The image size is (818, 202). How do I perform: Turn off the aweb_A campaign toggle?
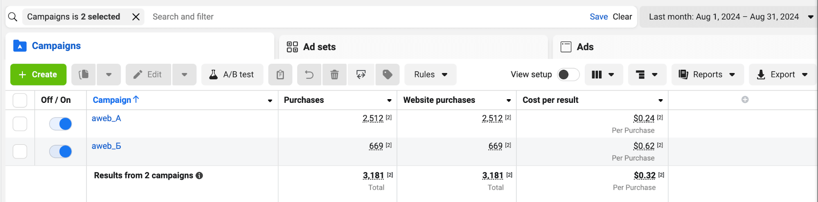click(x=61, y=124)
